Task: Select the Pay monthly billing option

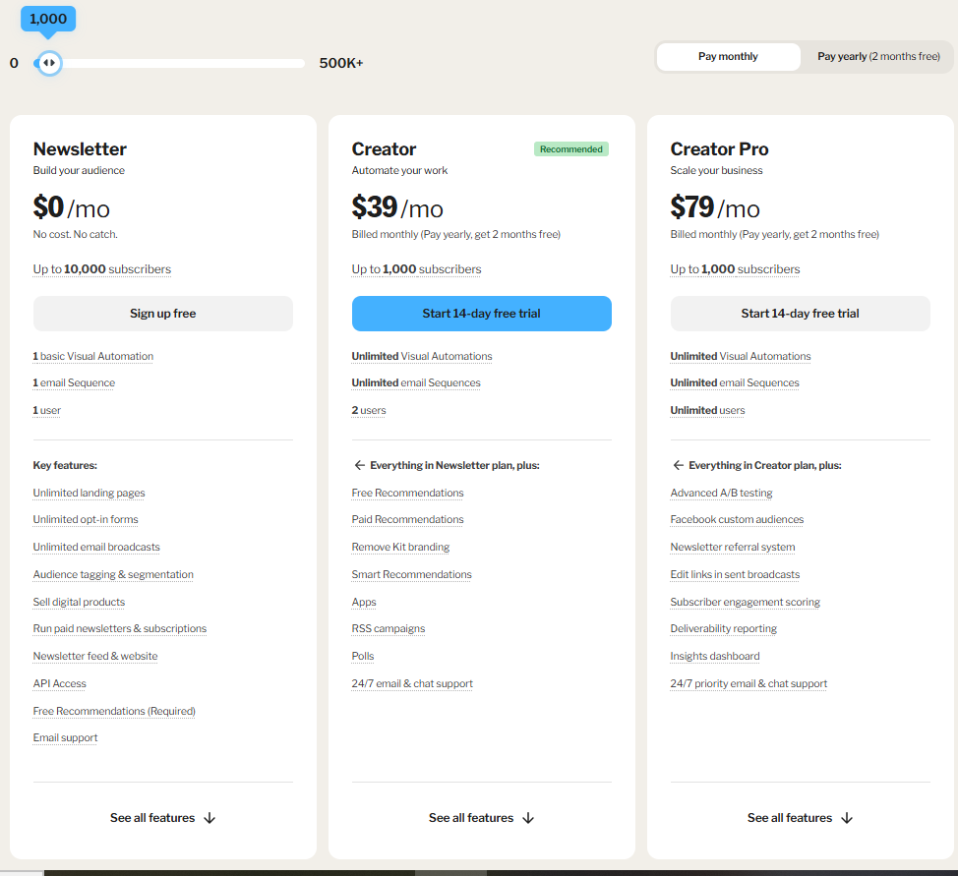Action: [728, 57]
